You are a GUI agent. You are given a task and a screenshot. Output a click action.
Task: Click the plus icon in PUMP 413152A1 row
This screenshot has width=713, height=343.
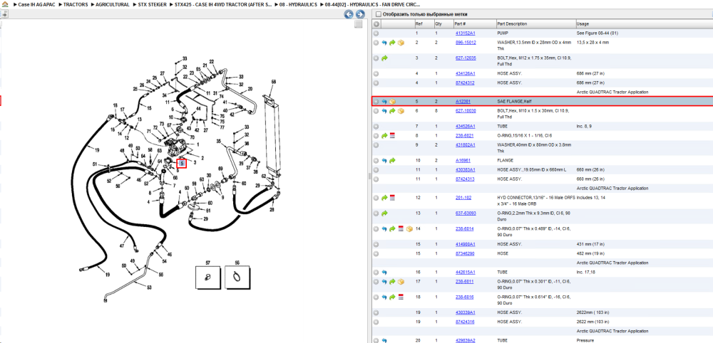(x=376, y=33)
